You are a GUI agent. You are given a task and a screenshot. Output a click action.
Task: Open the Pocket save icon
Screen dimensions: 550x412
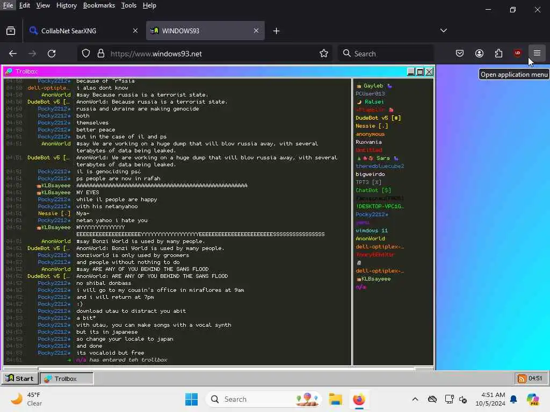click(x=460, y=53)
